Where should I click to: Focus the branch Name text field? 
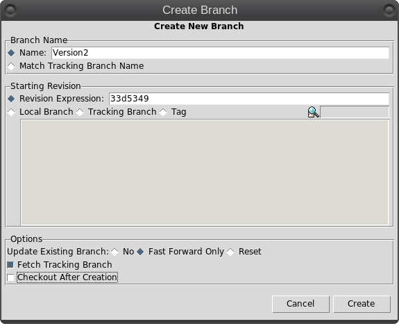[x=220, y=53]
